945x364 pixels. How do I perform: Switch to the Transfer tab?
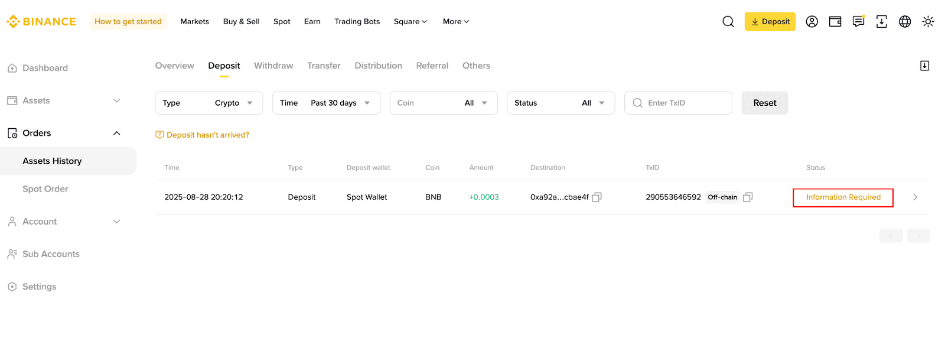pos(324,66)
